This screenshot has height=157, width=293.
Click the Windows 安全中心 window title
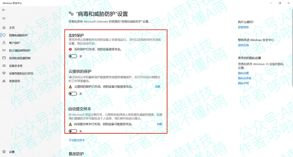[12, 3]
